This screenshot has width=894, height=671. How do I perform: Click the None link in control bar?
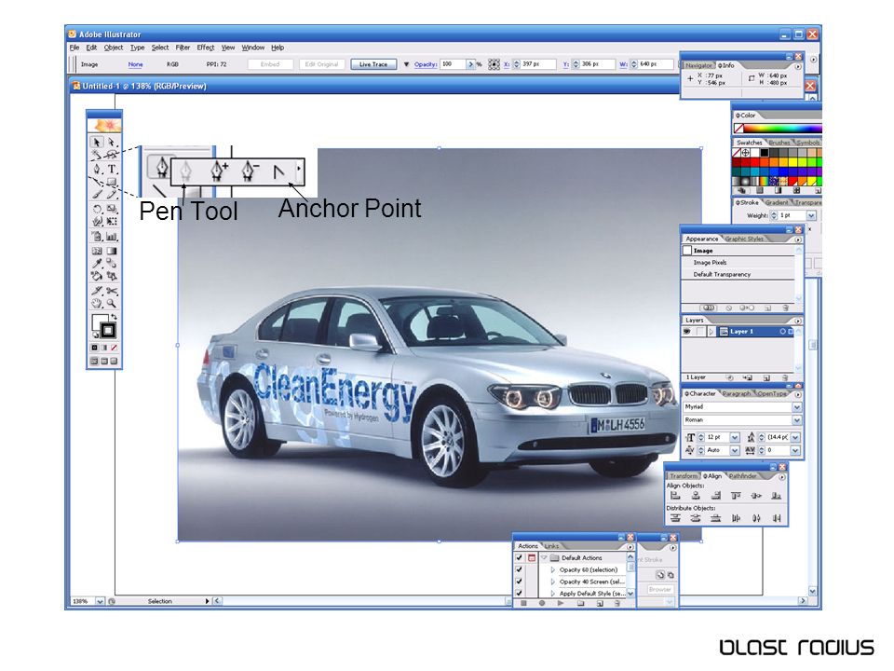[x=135, y=64]
